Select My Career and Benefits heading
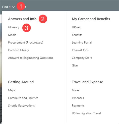 (x=91, y=19)
